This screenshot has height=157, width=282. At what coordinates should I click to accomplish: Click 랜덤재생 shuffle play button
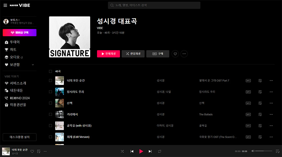coord(133,54)
